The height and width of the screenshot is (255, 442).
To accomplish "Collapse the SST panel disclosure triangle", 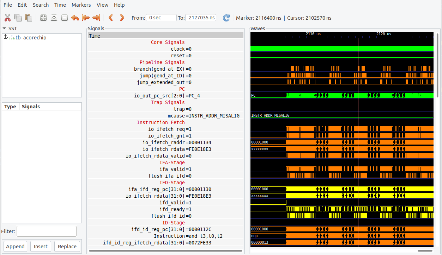I will coord(4,28).
